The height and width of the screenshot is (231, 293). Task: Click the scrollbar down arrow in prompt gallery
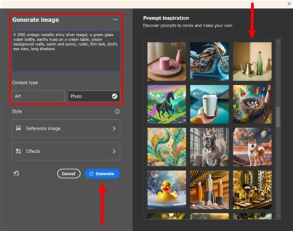pos(278,216)
